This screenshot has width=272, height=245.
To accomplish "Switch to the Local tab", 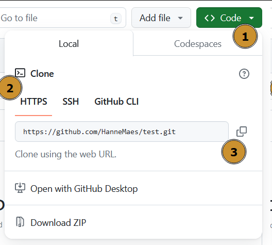I will click(x=69, y=43).
